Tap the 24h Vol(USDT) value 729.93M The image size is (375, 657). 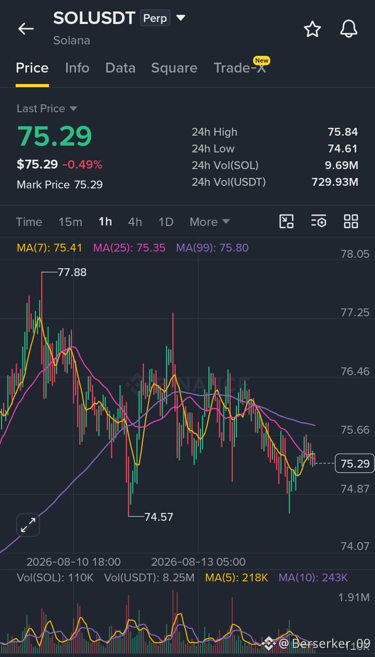pos(335,182)
